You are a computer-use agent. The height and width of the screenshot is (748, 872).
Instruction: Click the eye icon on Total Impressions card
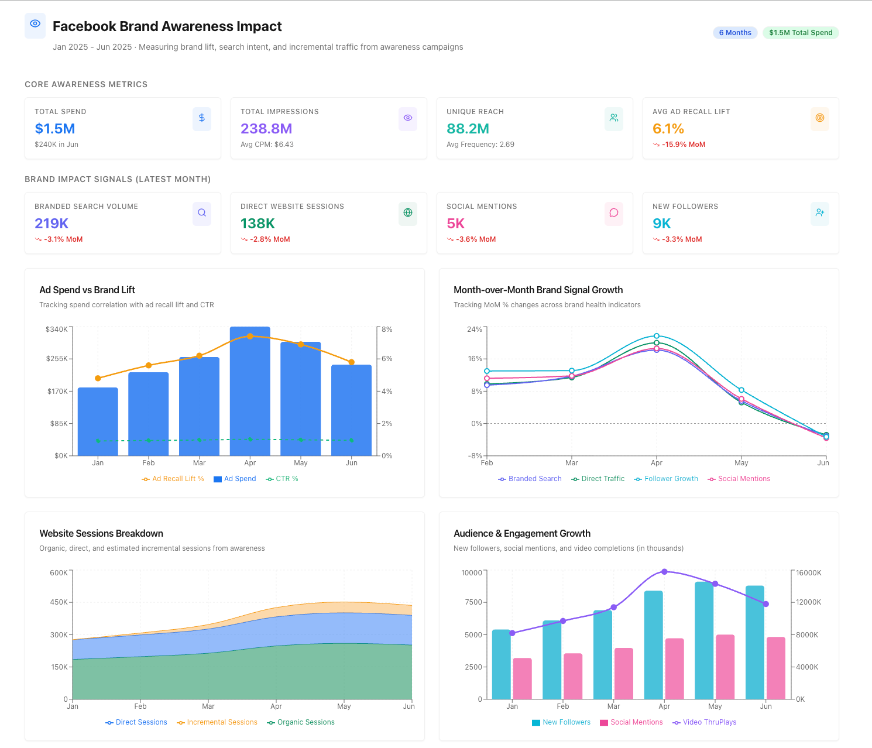[408, 118]
